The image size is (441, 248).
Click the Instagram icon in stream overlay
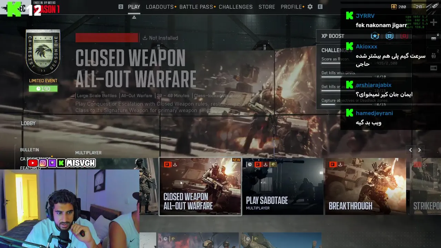click(43, 163)
